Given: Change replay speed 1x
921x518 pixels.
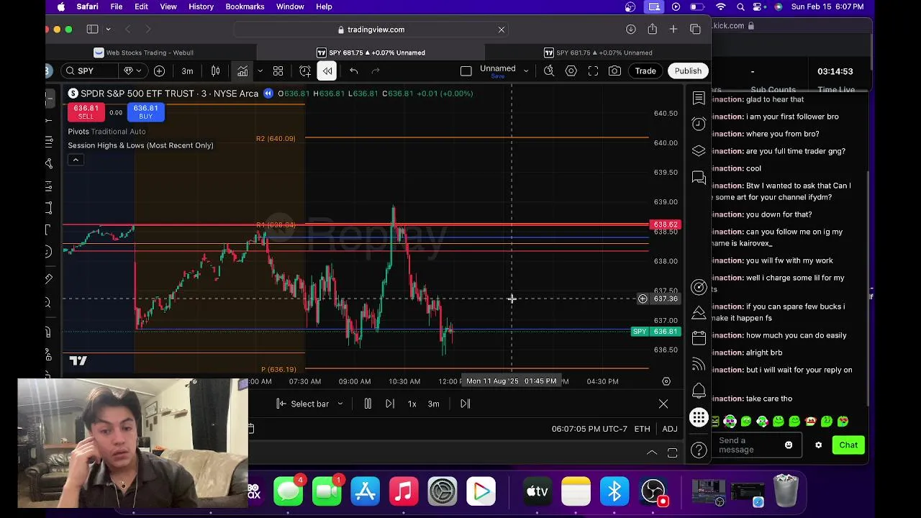Looking at the screenshot, I should [x=412, y=404].
